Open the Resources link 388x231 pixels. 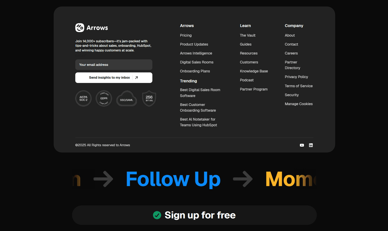(249, 53)
